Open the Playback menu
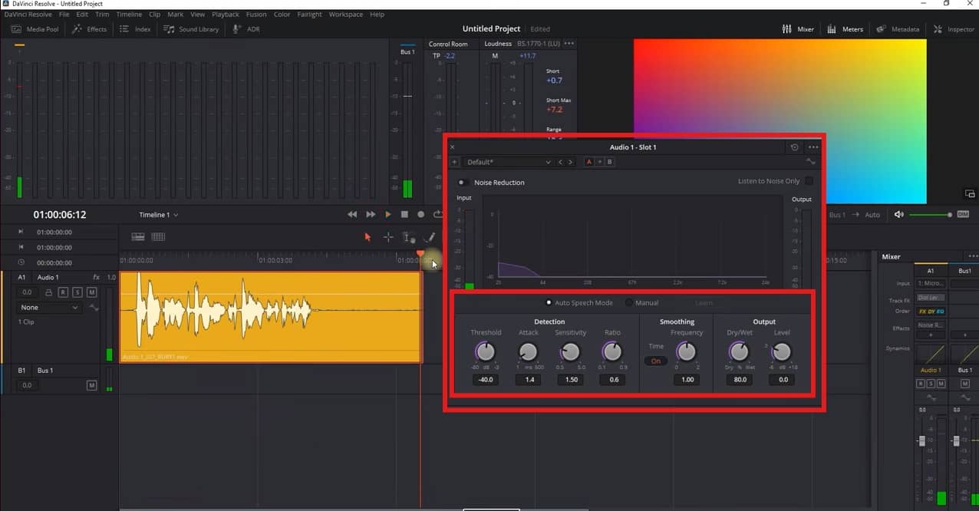This screenshot has height=511, width=979. (226, 15)
